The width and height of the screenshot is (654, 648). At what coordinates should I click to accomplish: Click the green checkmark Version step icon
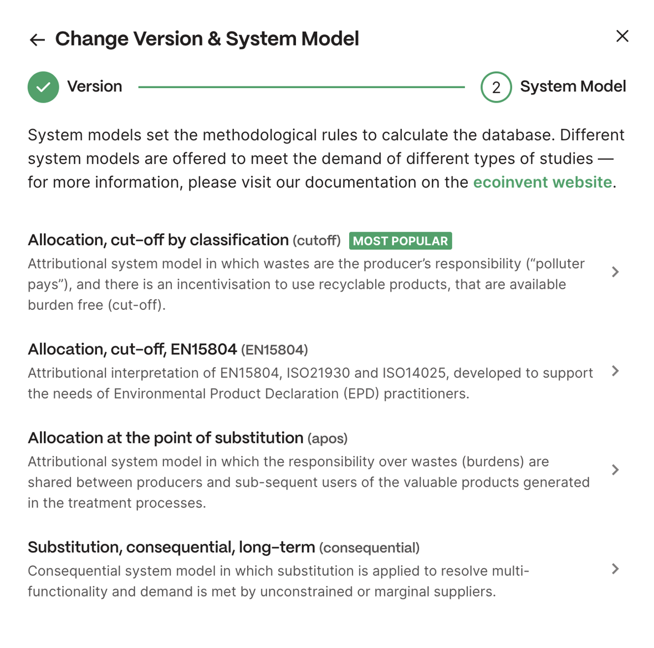point(43,87)
